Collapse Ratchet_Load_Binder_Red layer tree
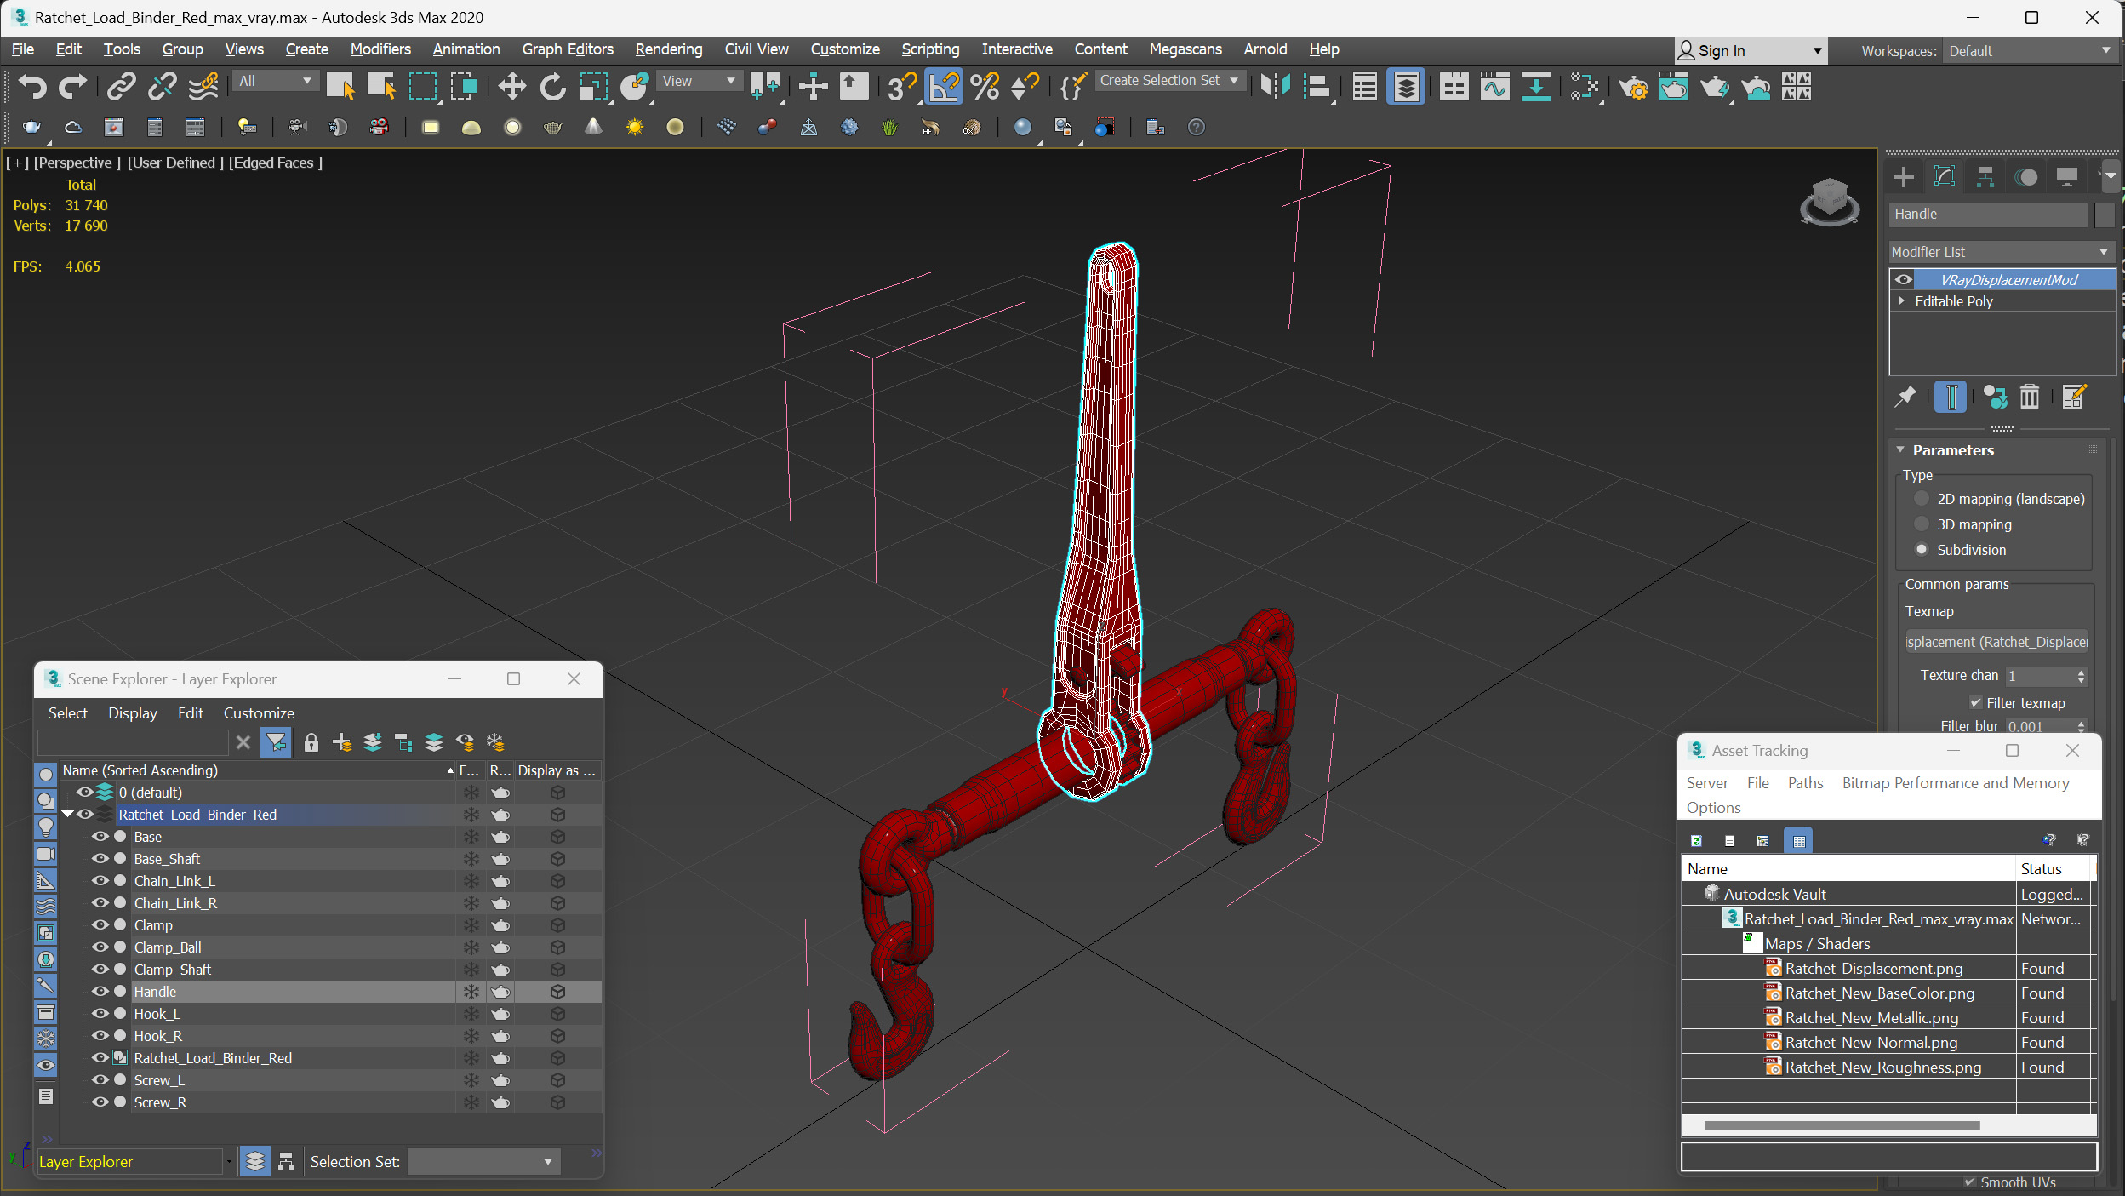The image size is (2125, 1196). tap(67, 815)
